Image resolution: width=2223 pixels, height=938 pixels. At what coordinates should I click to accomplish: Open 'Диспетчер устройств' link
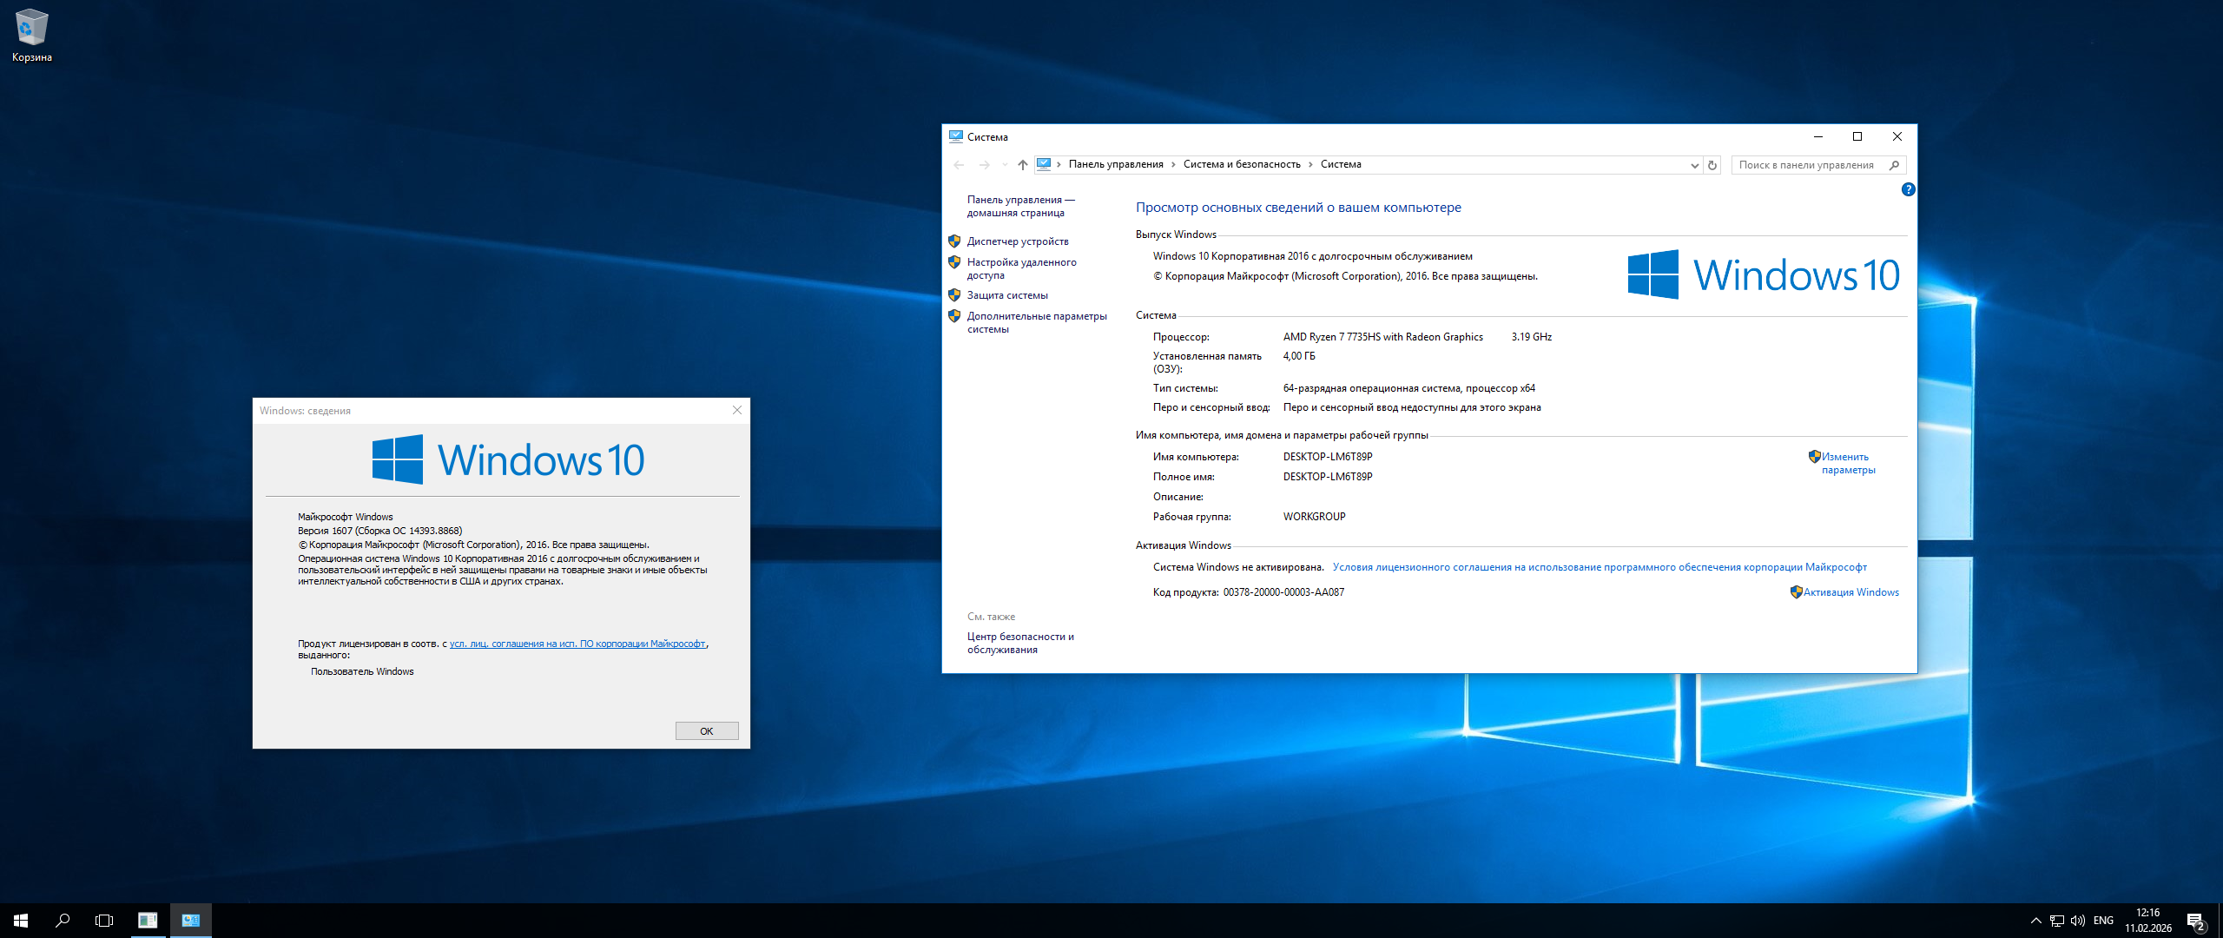1018,241
